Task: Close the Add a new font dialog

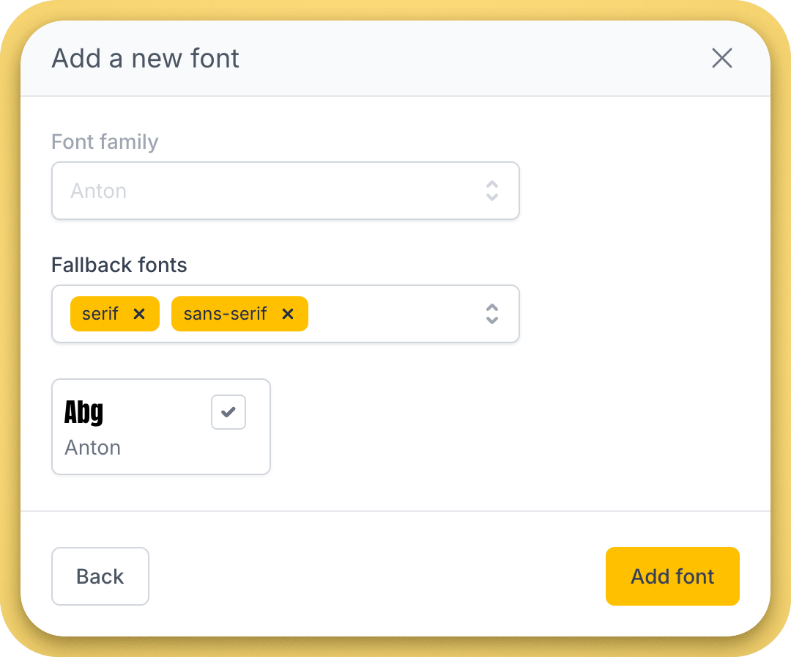Action: click(722, 59)
